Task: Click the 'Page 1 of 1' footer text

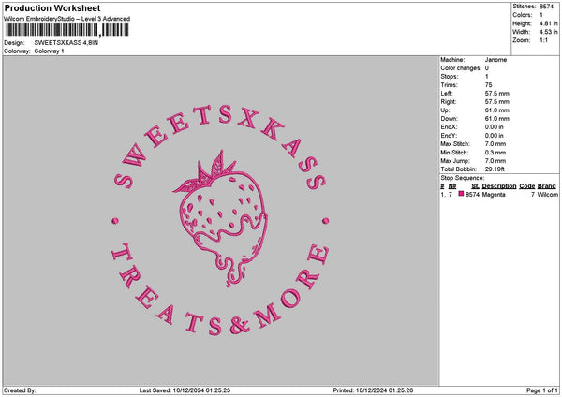Action: point(542,390)
